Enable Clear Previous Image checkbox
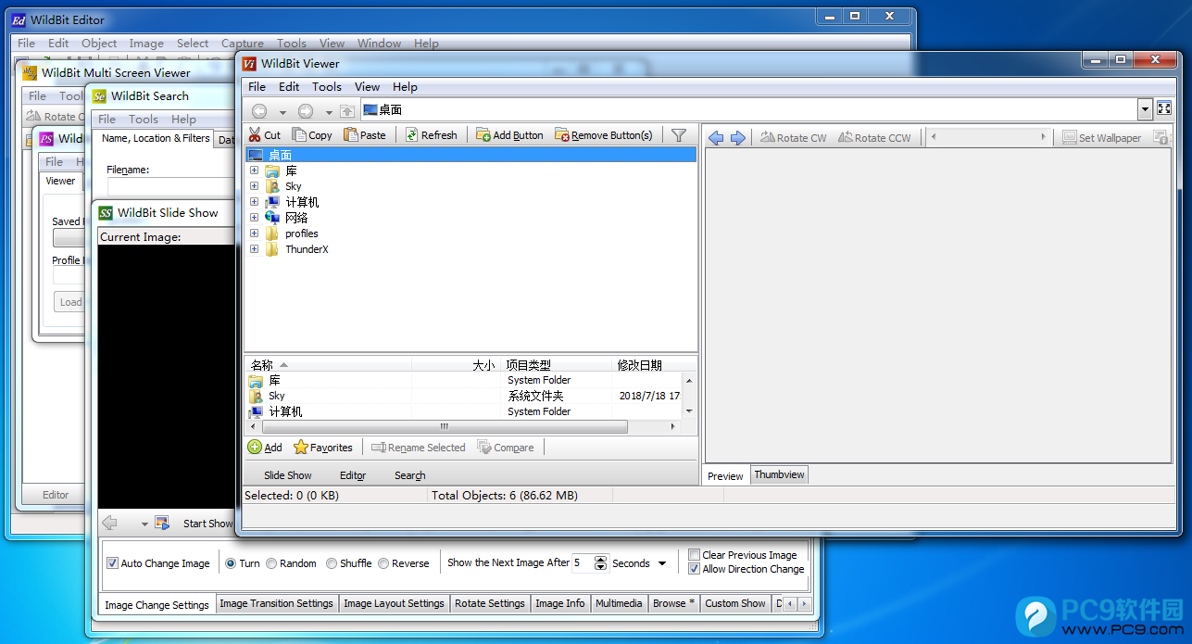Viewport: 1192px width, 644px height. tap(694, 555)
